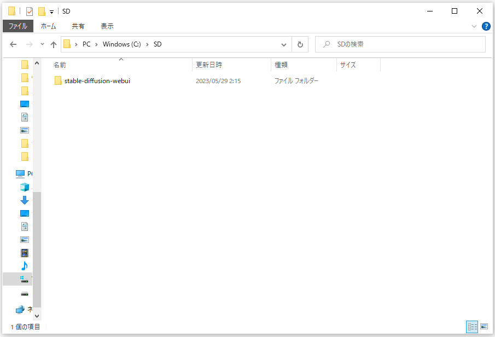The height and width of the screenshot is (337, 495).
Task: Maximize the SD window
Action: point(455,11)
